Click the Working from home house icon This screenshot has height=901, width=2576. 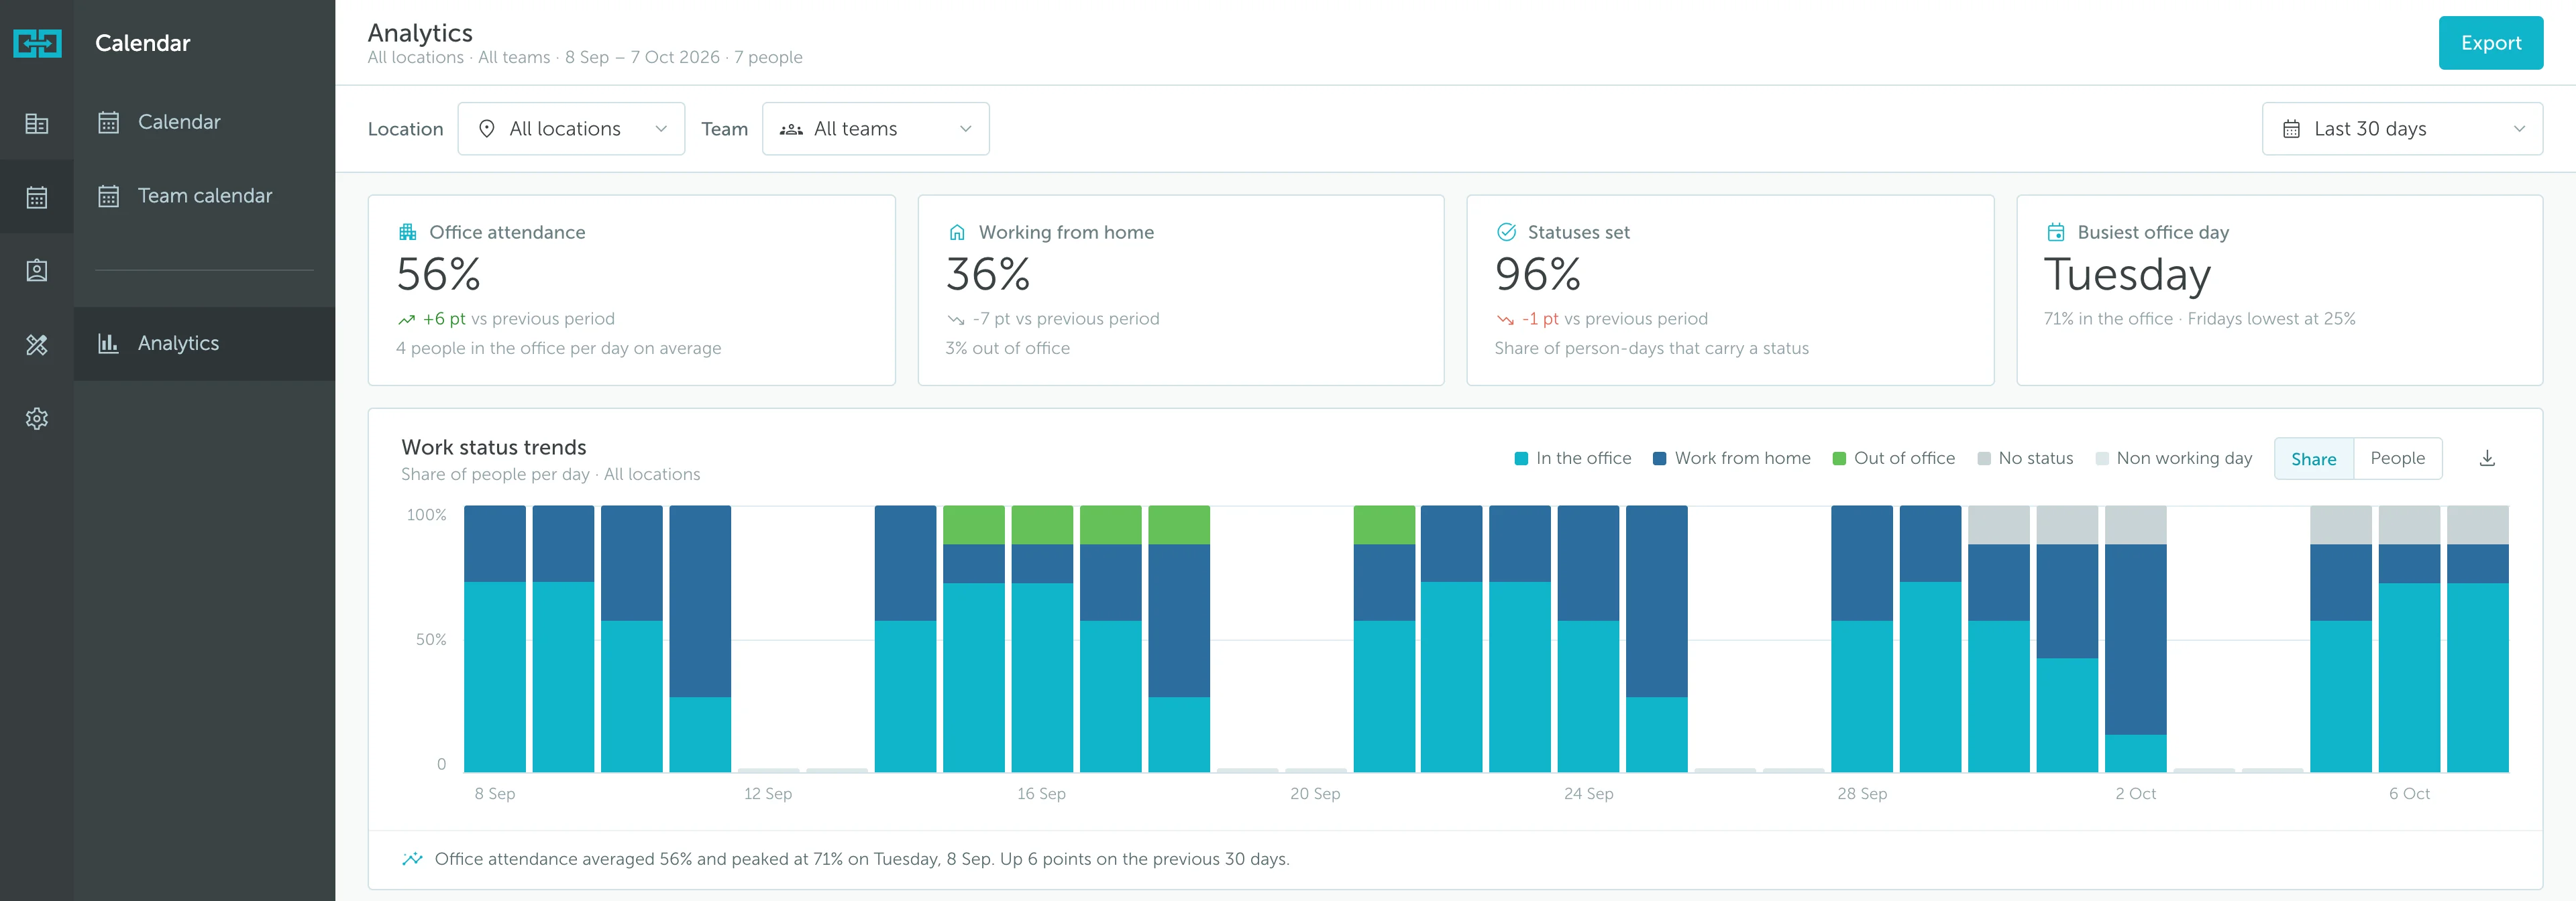pyautogui.click(x=957, y=232)
